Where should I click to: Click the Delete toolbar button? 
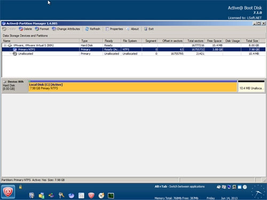click(x=26, y=29)
